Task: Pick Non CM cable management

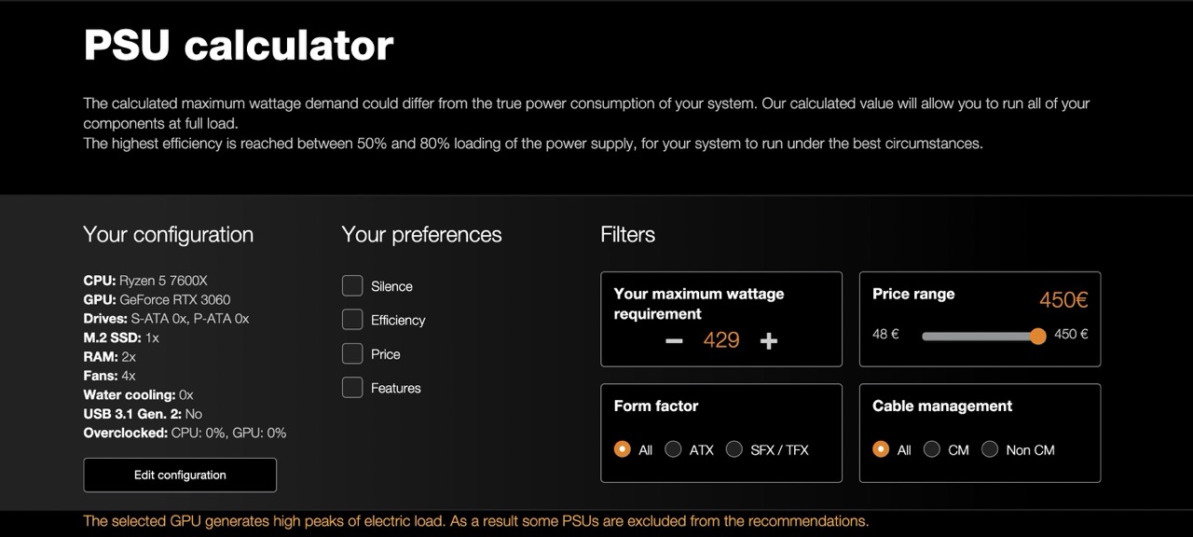Action: coord(990,449)
